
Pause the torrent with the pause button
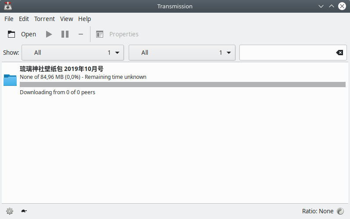pos(65,34)
